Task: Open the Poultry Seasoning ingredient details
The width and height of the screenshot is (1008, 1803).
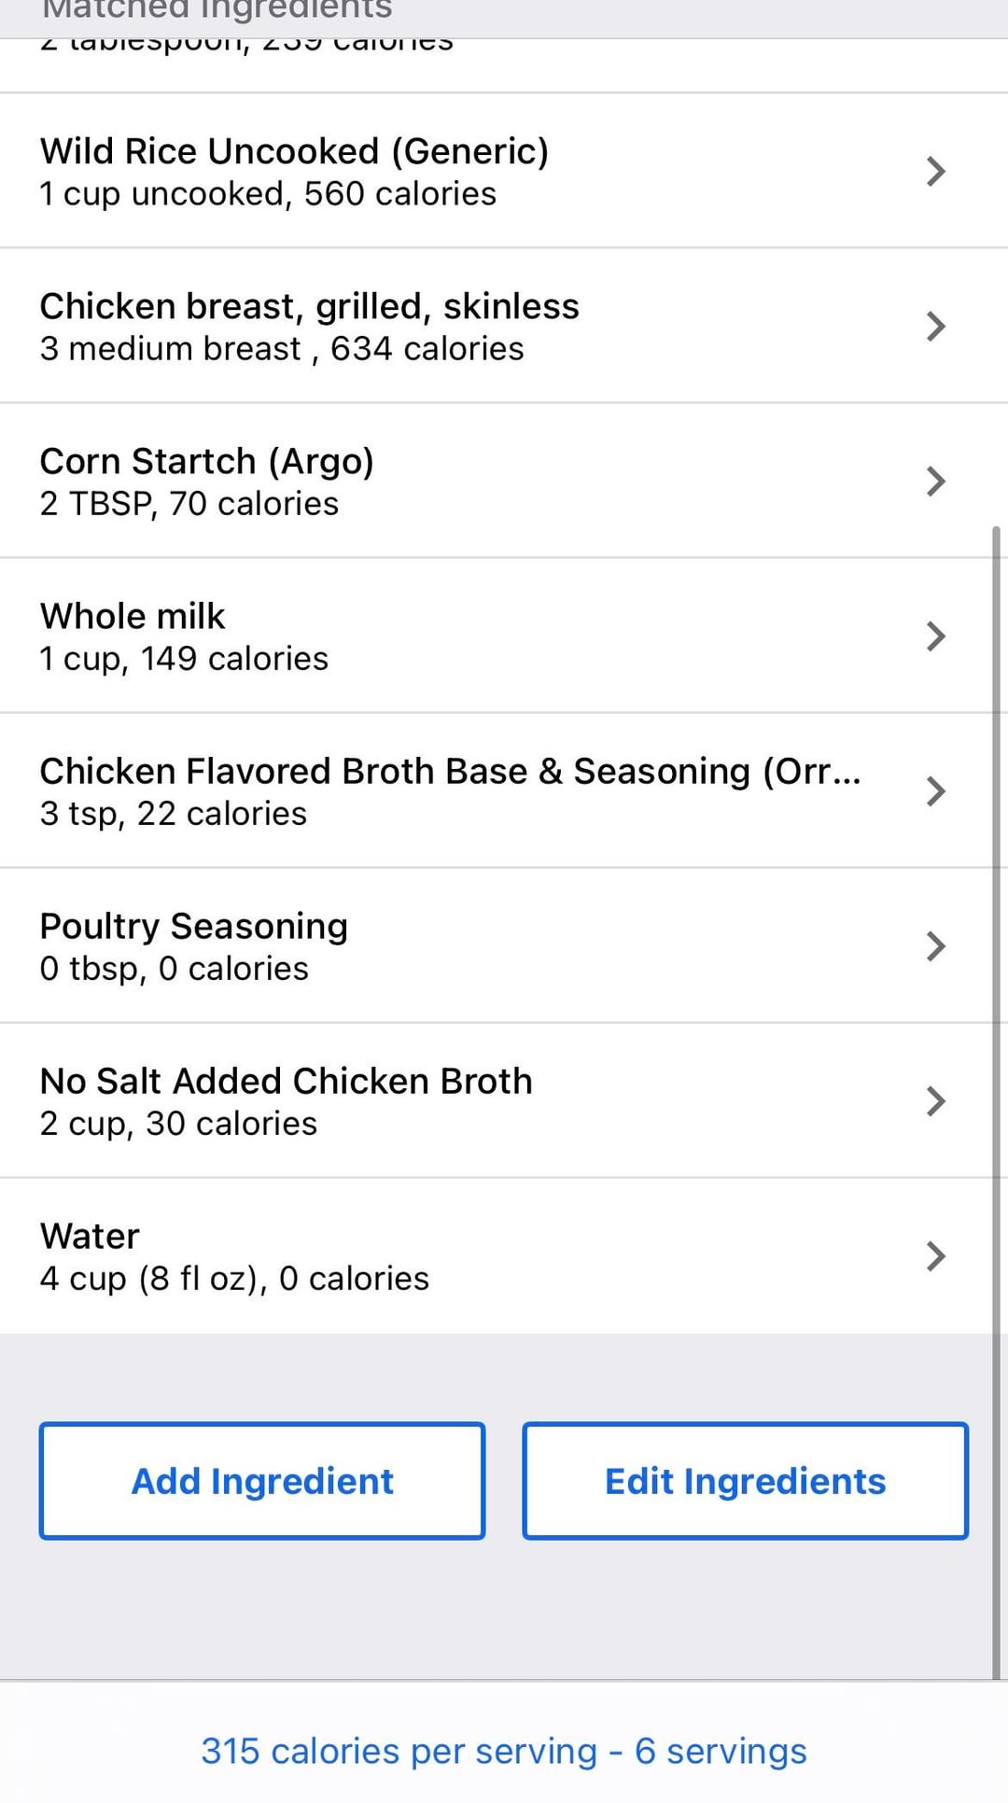Action: click(193, 946)
